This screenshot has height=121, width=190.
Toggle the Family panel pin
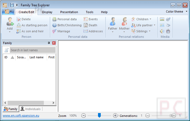[x=49, y=43]
